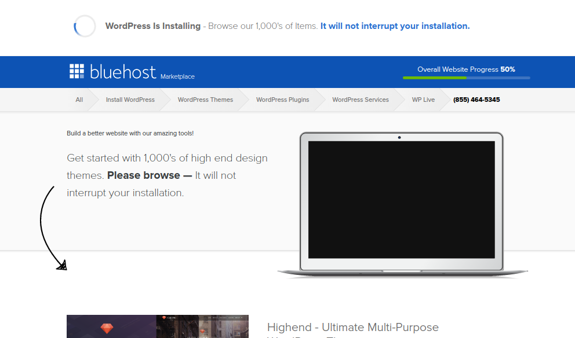Click the "WordPress Is Installing" heading text
Viewport: 575px width, 338px height.
coord(153,26)
